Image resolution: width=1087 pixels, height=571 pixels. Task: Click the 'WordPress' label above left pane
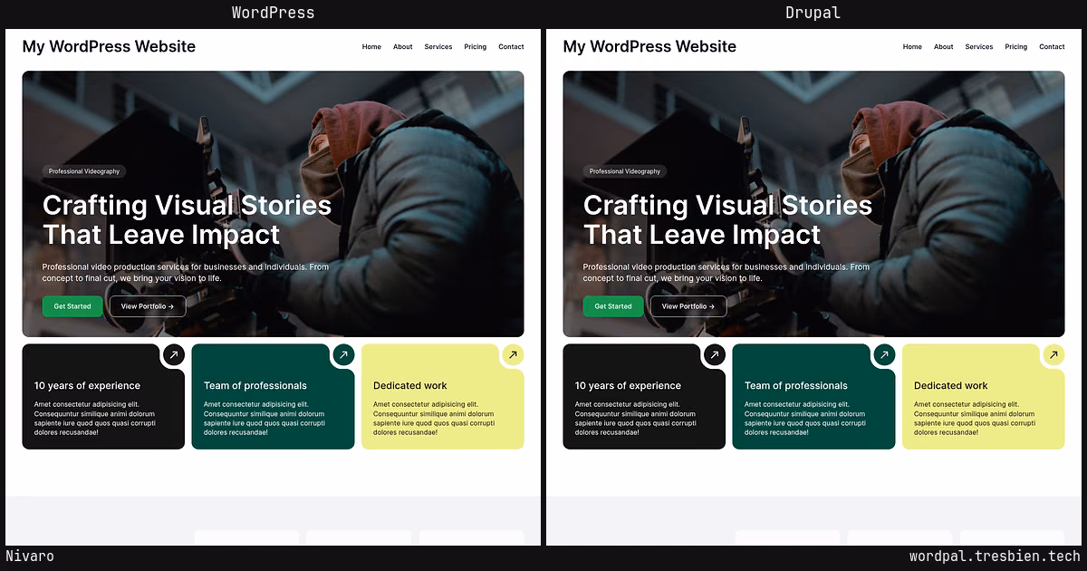coord(273,13)
